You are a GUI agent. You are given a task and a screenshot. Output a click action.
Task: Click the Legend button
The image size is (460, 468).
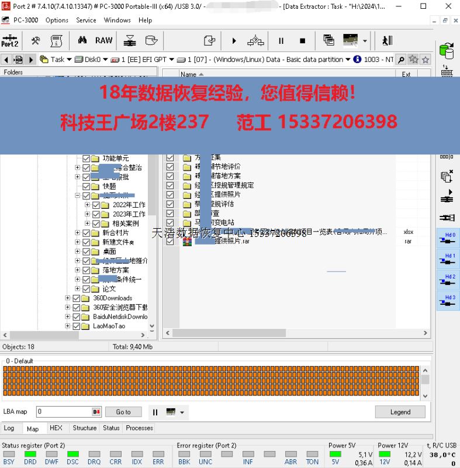pos(400,412)
